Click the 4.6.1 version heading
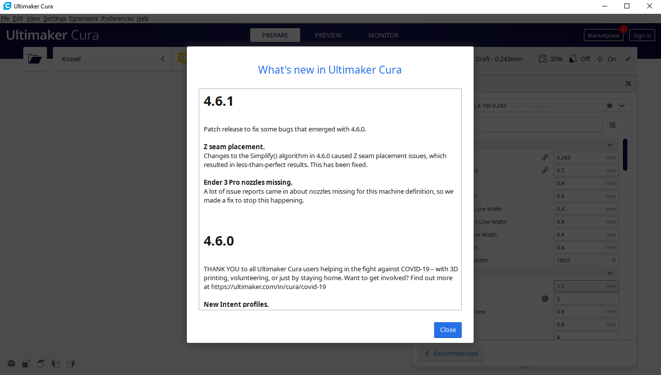 tap(219, 101)
